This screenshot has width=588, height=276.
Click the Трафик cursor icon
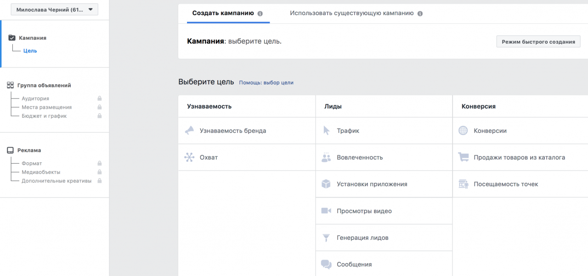327,130
